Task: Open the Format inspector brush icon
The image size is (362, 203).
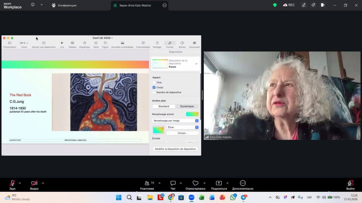Action: [170, 43]
